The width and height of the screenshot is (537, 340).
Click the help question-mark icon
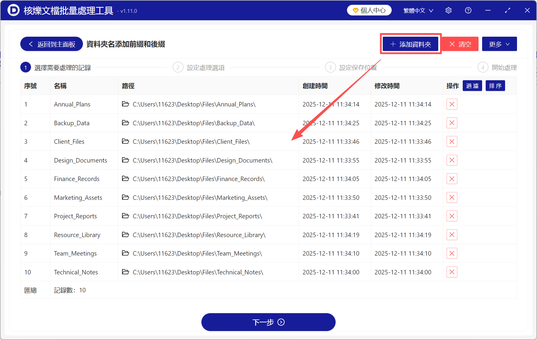468,10
